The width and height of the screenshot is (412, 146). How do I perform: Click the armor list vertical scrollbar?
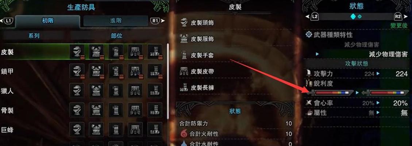(168, 81)
